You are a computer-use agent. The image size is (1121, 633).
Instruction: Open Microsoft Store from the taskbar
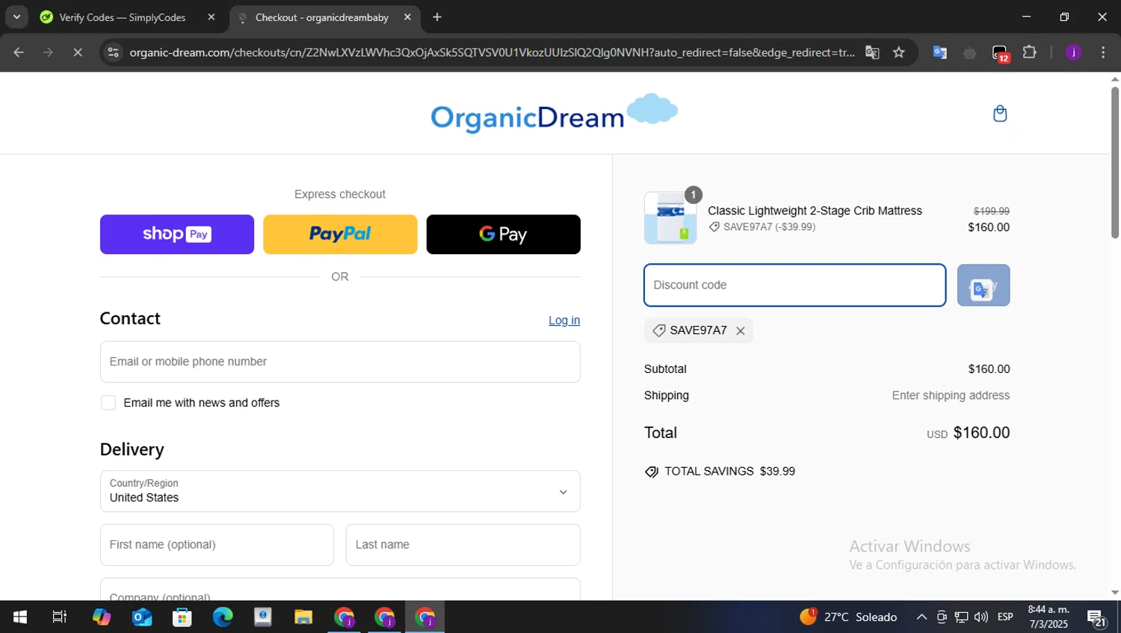(182, 617)
